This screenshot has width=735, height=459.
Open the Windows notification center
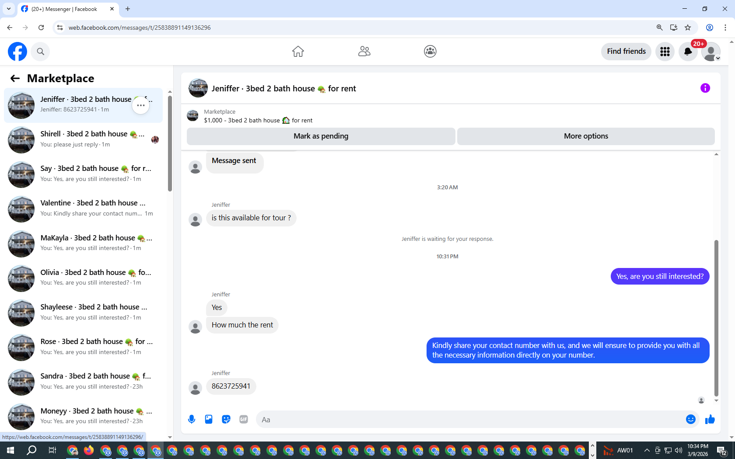[722, 450]
